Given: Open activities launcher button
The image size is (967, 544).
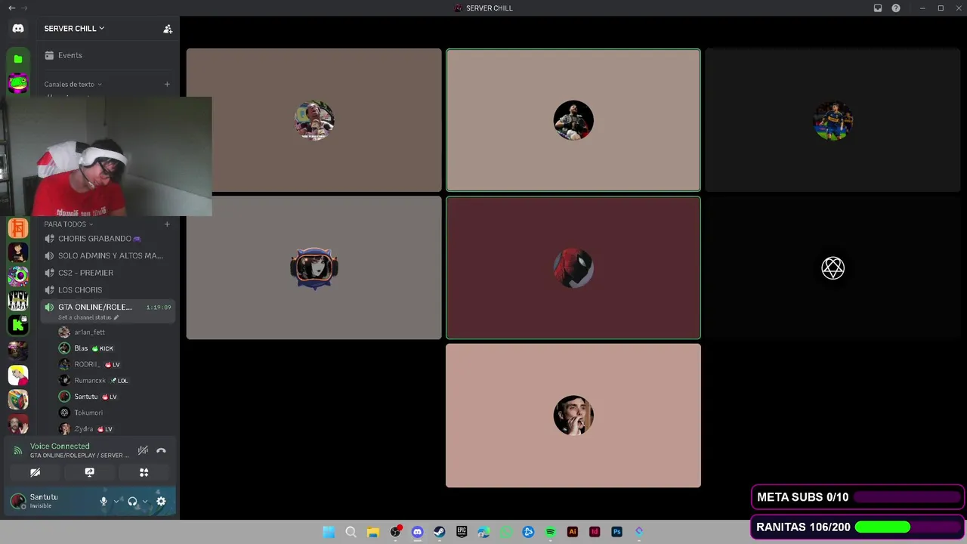Looking at the screenshot, I should click(x=144, y=472).
